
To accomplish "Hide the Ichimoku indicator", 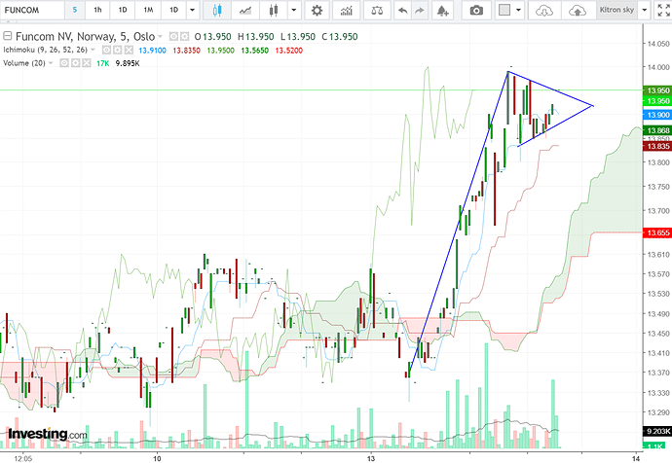I will (x=106, y=50).
